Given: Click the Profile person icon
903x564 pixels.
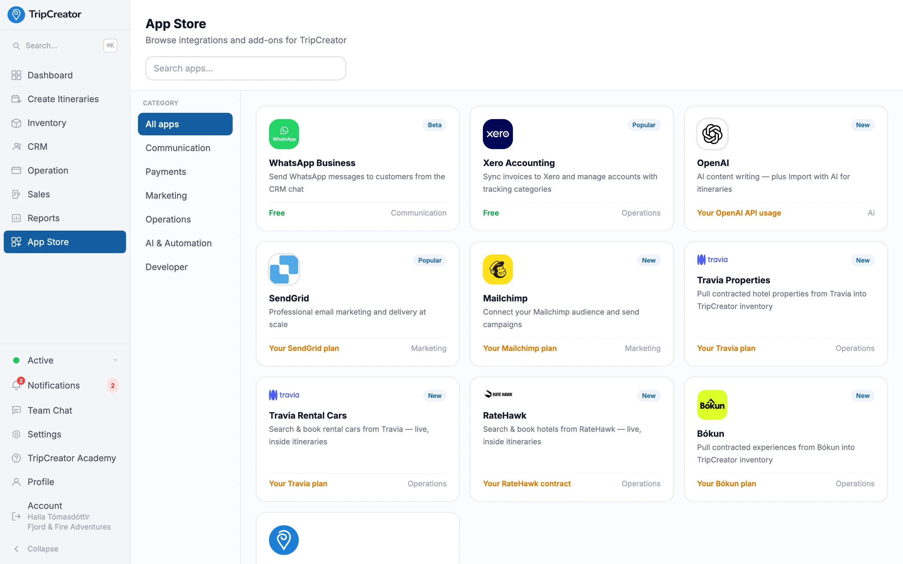Looking at the screenshot, I should 16,482.
